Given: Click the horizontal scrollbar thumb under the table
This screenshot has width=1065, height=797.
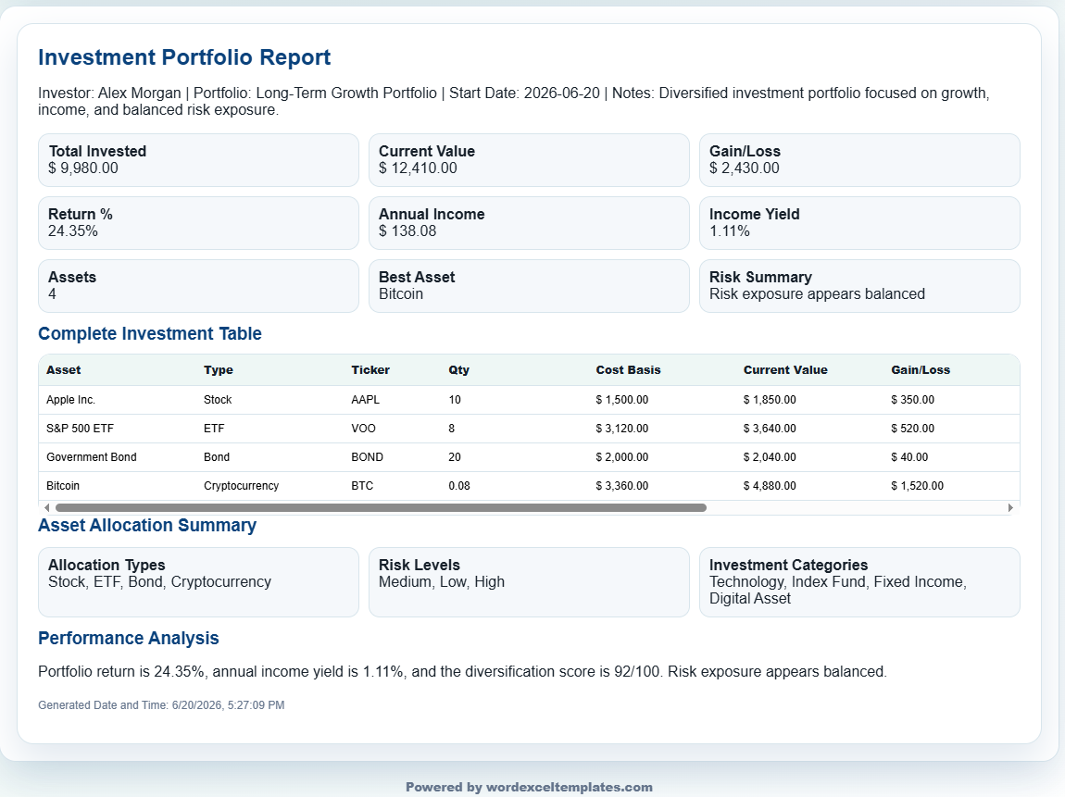Looking at the screenshot, I should click(x=381, y=508).
